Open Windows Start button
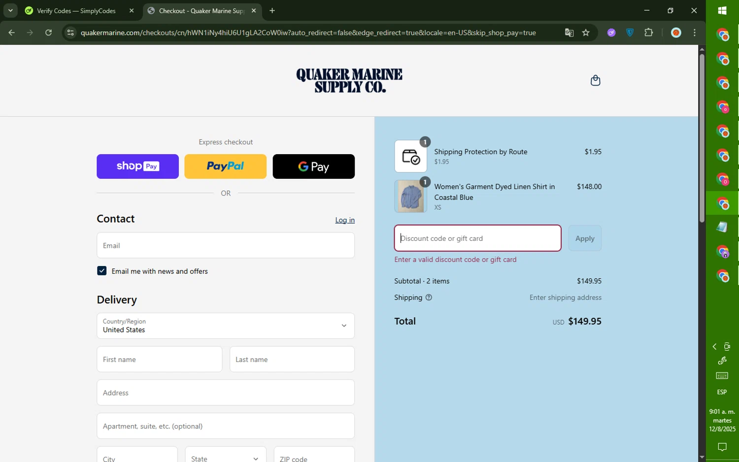The width and height of the screenshot is (739, 462). [x=722, y=10]
